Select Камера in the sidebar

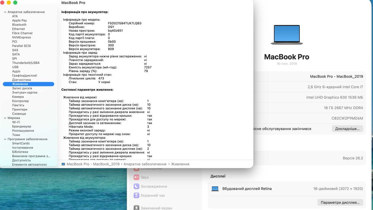point(18,97)
